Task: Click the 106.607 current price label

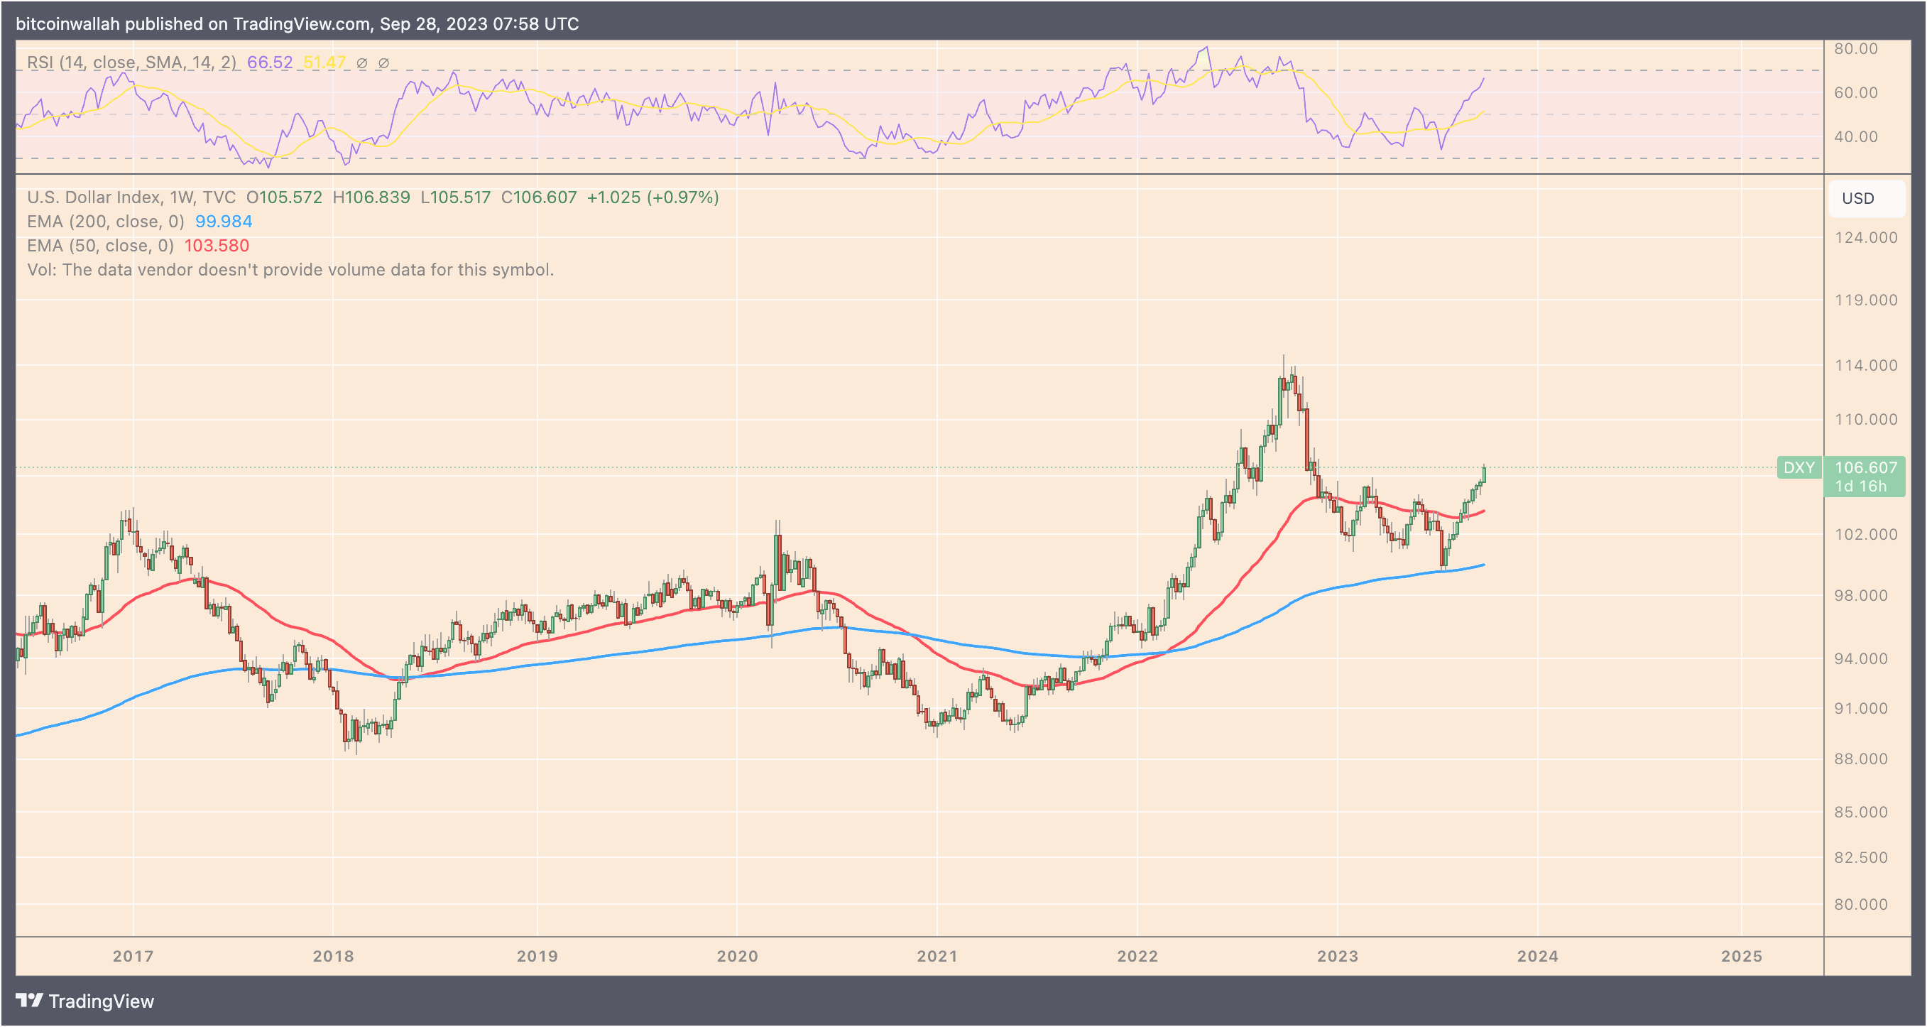Action: [1866, 467]
